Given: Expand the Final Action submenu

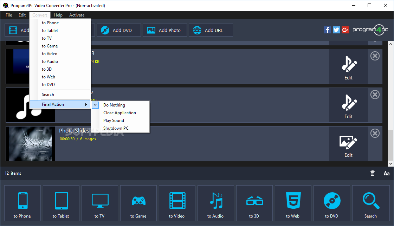Looking at the screenshot, I should point(60,104).
